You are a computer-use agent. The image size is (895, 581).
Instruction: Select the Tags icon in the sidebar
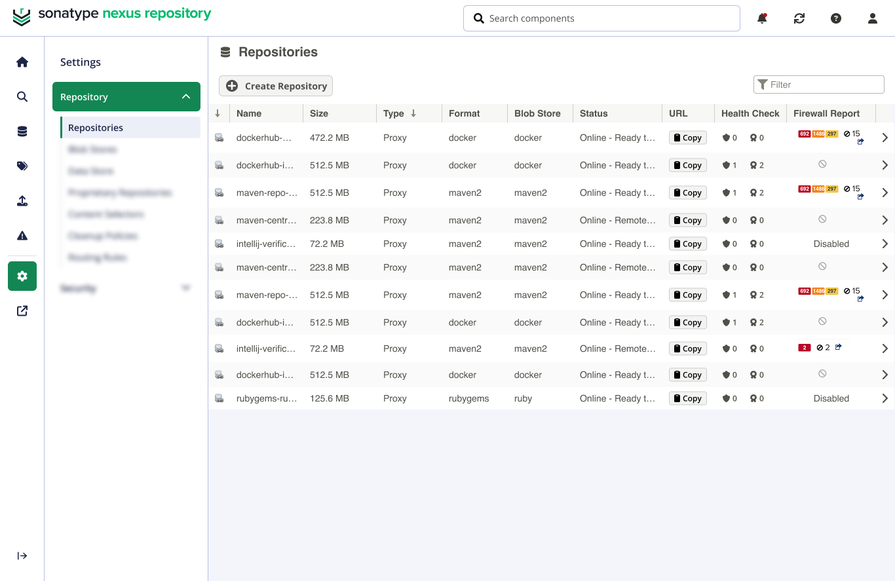click(22, 166)
